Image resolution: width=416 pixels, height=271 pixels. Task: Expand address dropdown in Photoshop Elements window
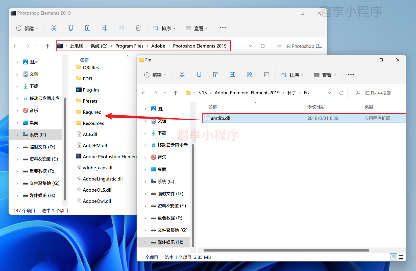[x=251, y=46]
